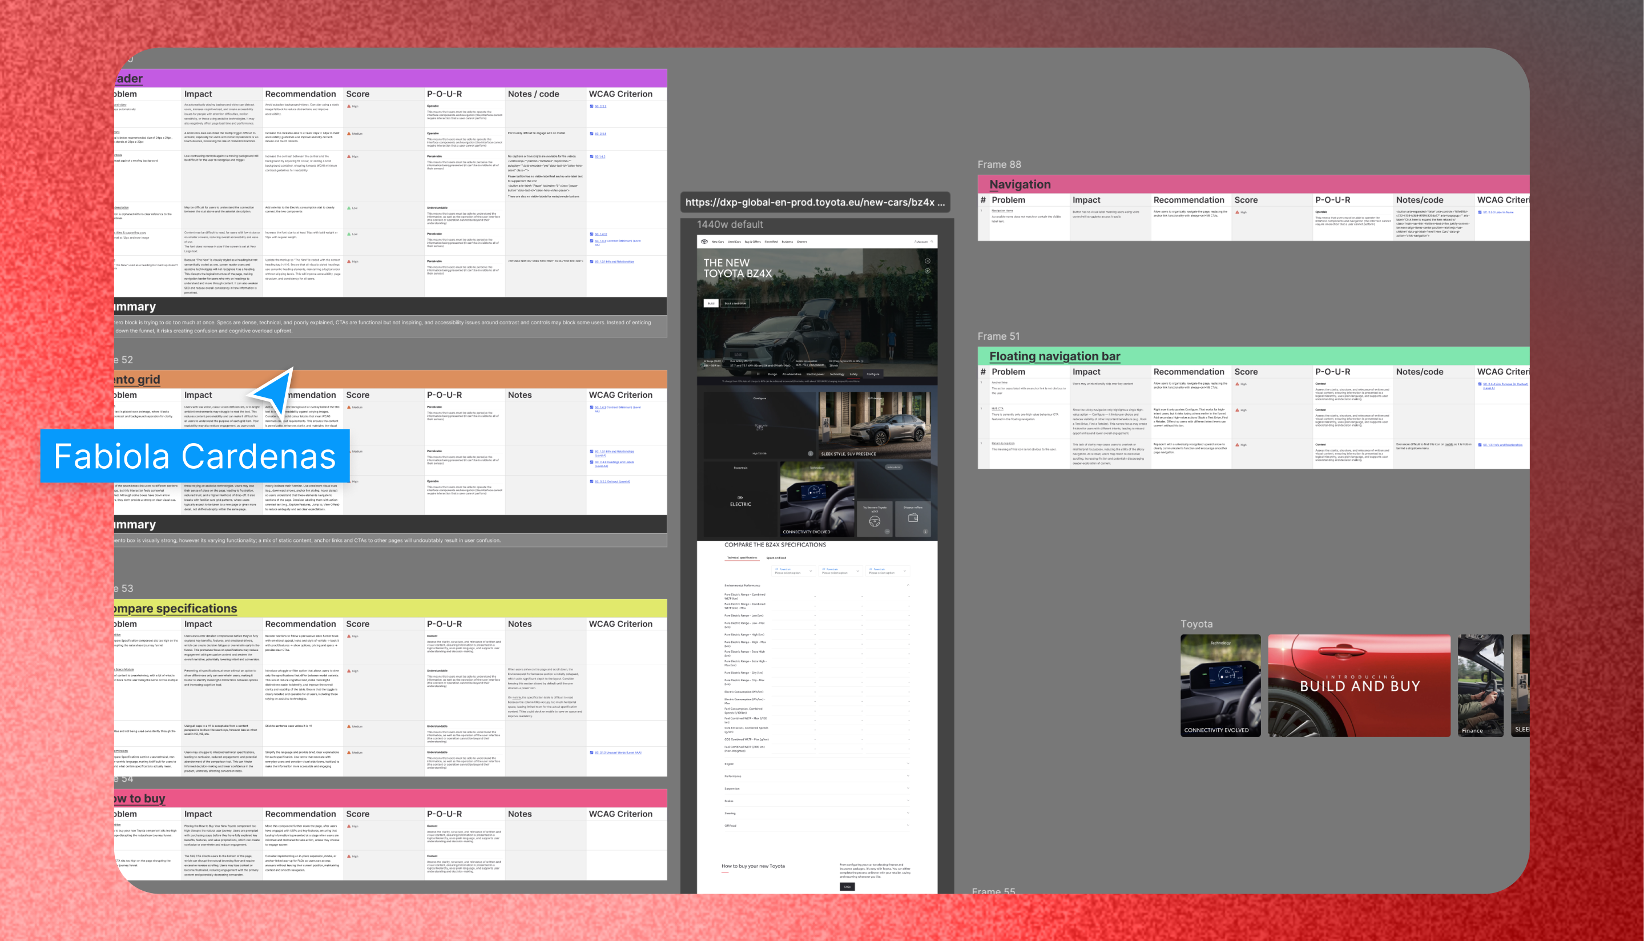
Task: Click the 'Navigation' heading on the pink banner
Action: [x=1020, y=184]
